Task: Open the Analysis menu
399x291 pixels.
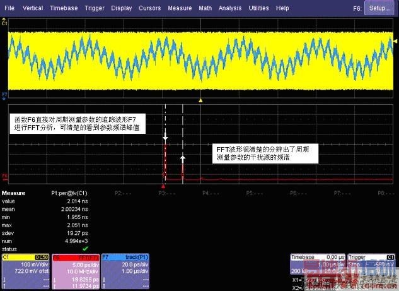Action: pos(230,8)
